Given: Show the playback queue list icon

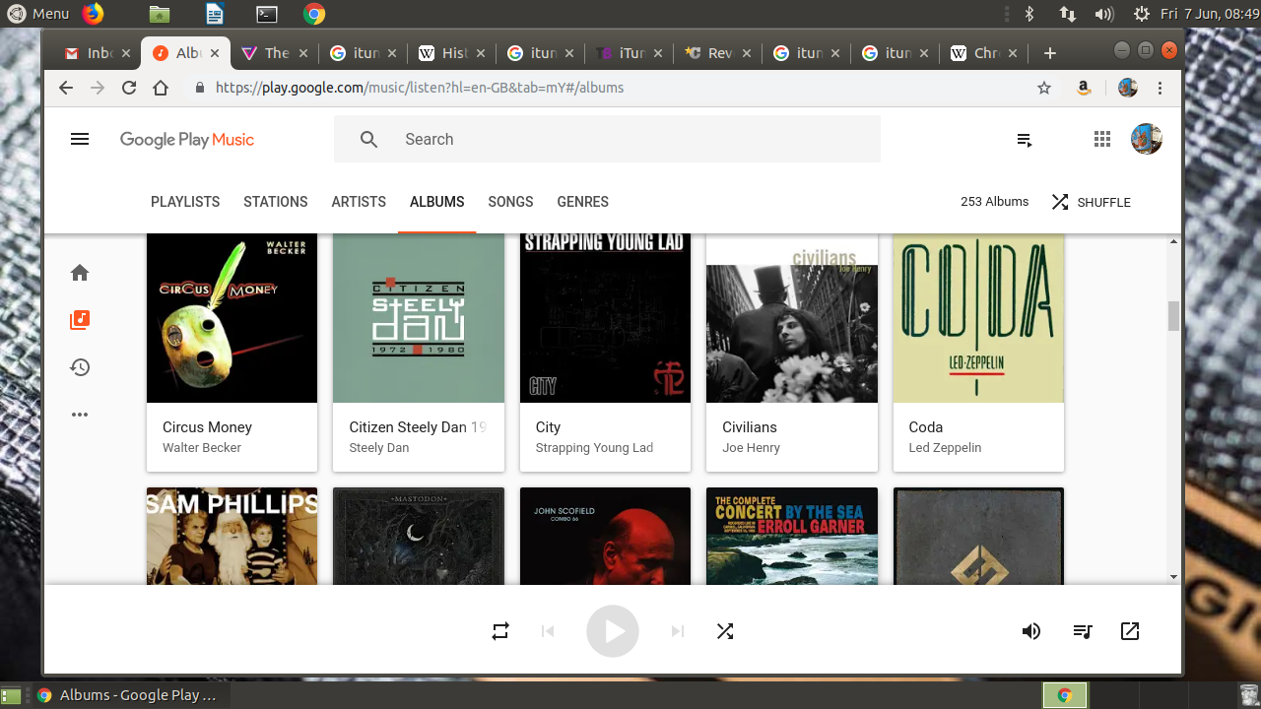Looking at the screenshot, I should 1082,631.
